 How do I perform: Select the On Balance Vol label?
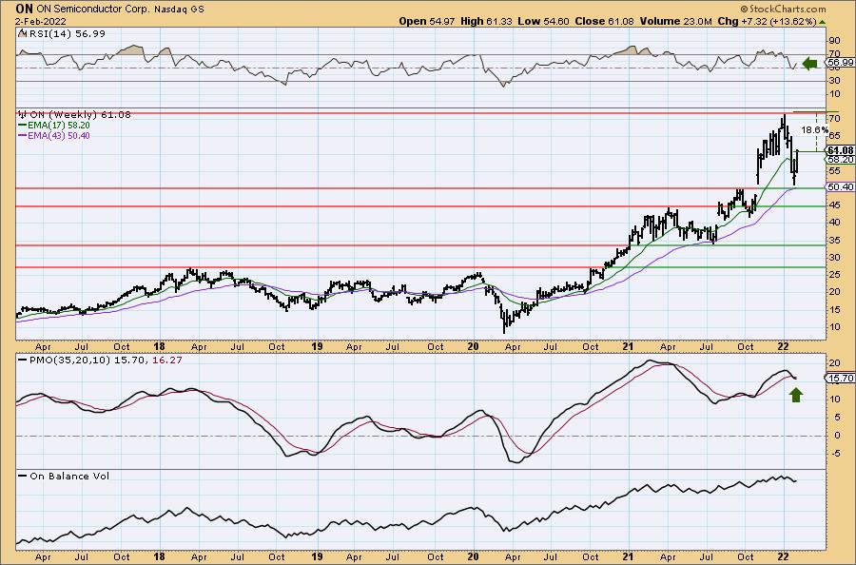tap(69, 476)
